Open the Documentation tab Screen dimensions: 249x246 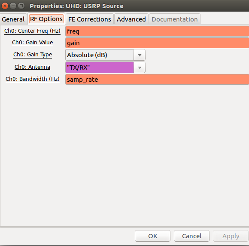click(x=175, y=19)
